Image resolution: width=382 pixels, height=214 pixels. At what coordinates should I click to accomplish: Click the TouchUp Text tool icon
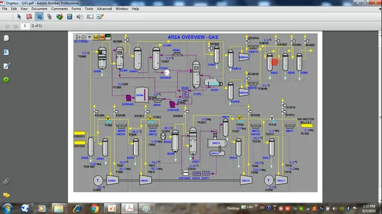(90, 17)
